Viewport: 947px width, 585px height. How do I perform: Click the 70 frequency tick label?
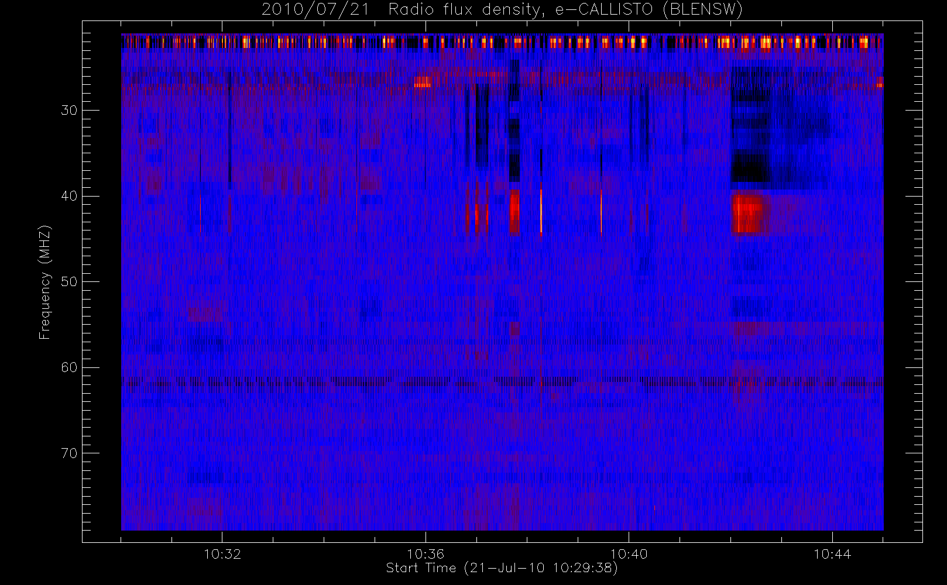click(69, 453)
